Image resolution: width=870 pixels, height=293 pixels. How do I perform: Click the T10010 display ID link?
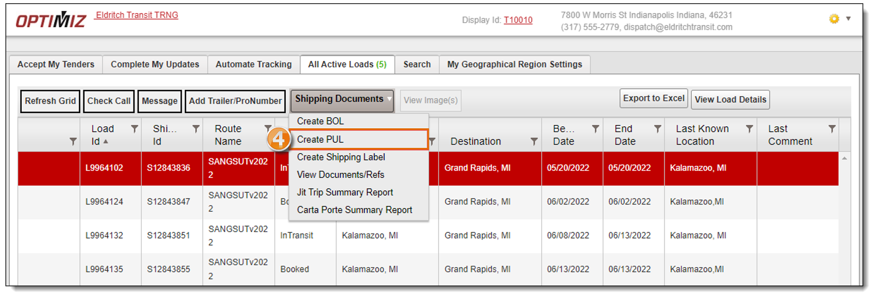tap(518, 20)
